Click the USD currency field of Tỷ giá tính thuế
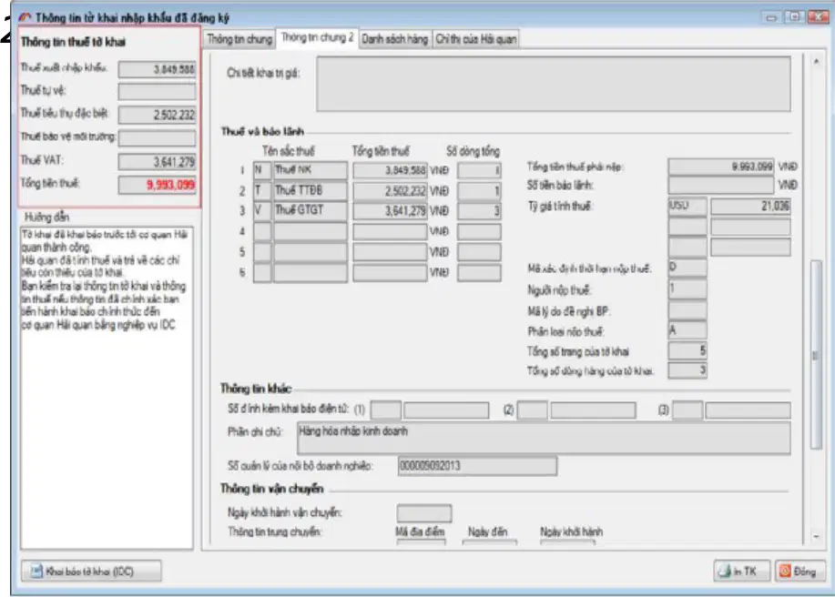 [687, 206]
